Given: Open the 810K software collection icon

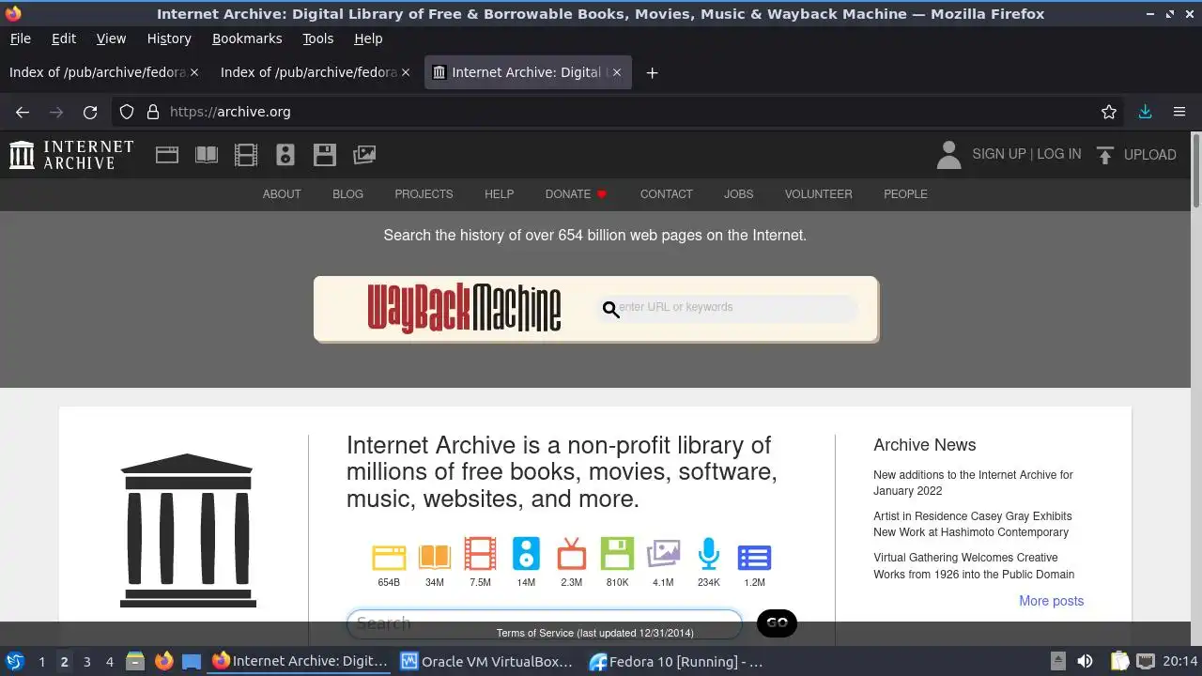Looking at the screenshot, I should (617, 554).
